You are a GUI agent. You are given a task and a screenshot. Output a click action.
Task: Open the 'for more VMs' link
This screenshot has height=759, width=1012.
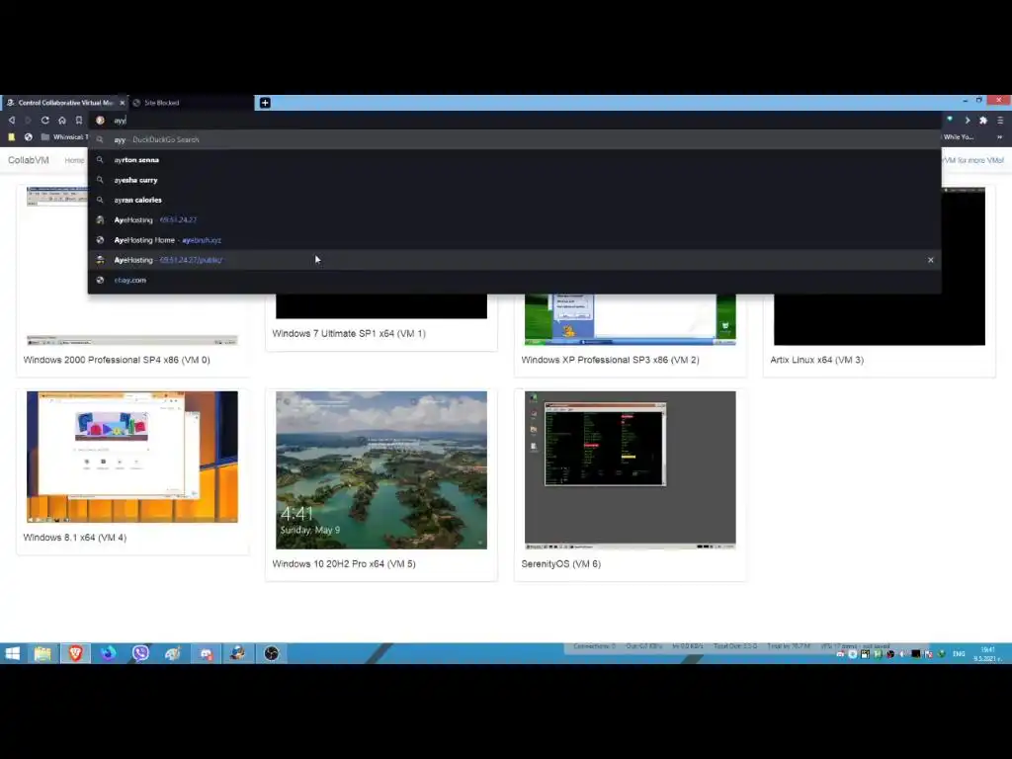[x=973, y=160]
